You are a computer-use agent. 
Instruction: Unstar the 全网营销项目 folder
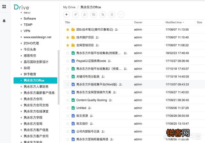tap(68, 45)
